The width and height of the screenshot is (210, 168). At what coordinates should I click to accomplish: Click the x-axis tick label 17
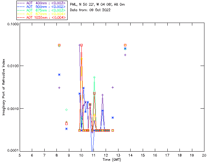[x=167, y=155]
